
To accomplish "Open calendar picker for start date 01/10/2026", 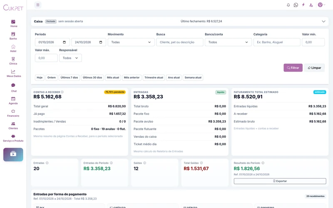I will (65, 42).
